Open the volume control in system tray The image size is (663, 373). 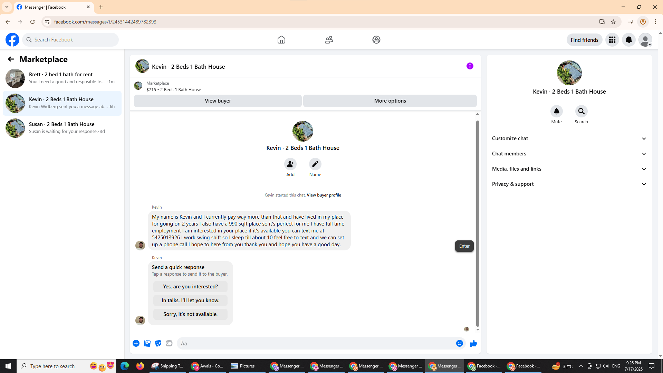click(606, 366)
